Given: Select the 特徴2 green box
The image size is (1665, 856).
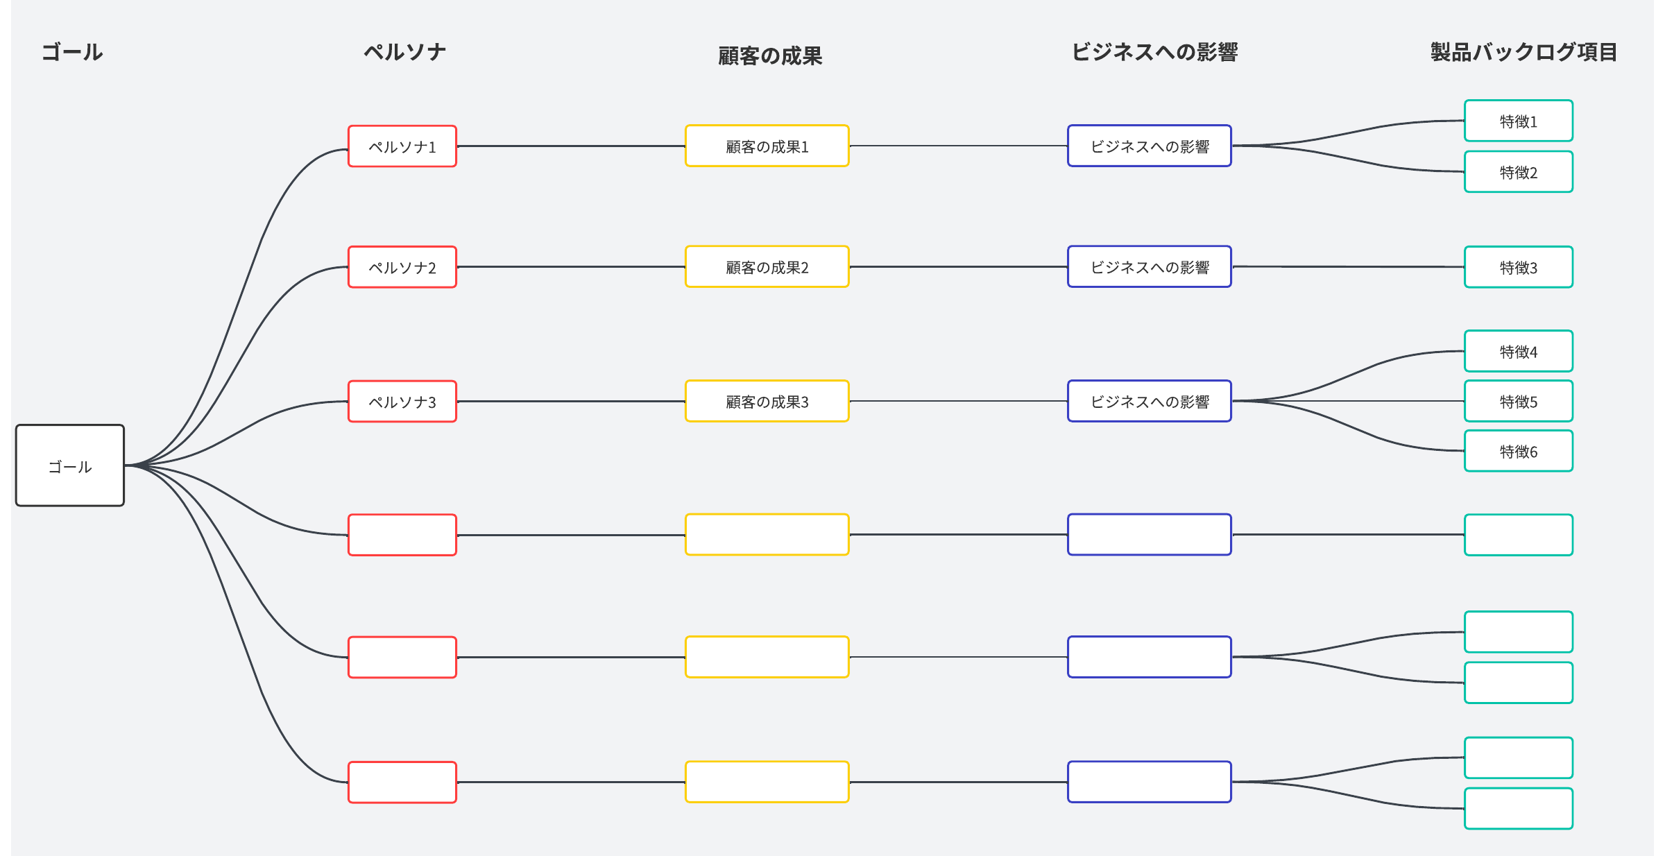Looking at the screenshot, I should (x=1519, y=172).
